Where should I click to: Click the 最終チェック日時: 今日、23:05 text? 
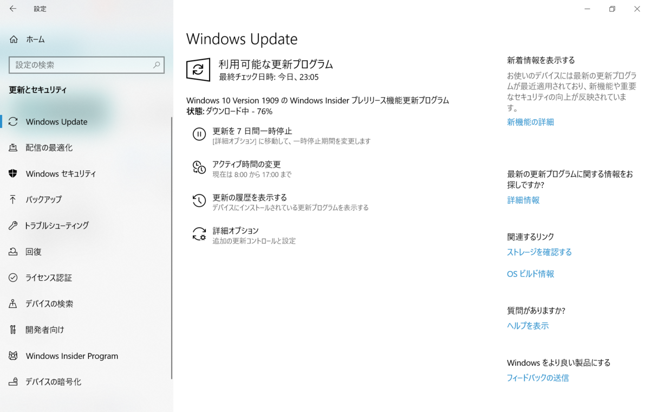269,77
